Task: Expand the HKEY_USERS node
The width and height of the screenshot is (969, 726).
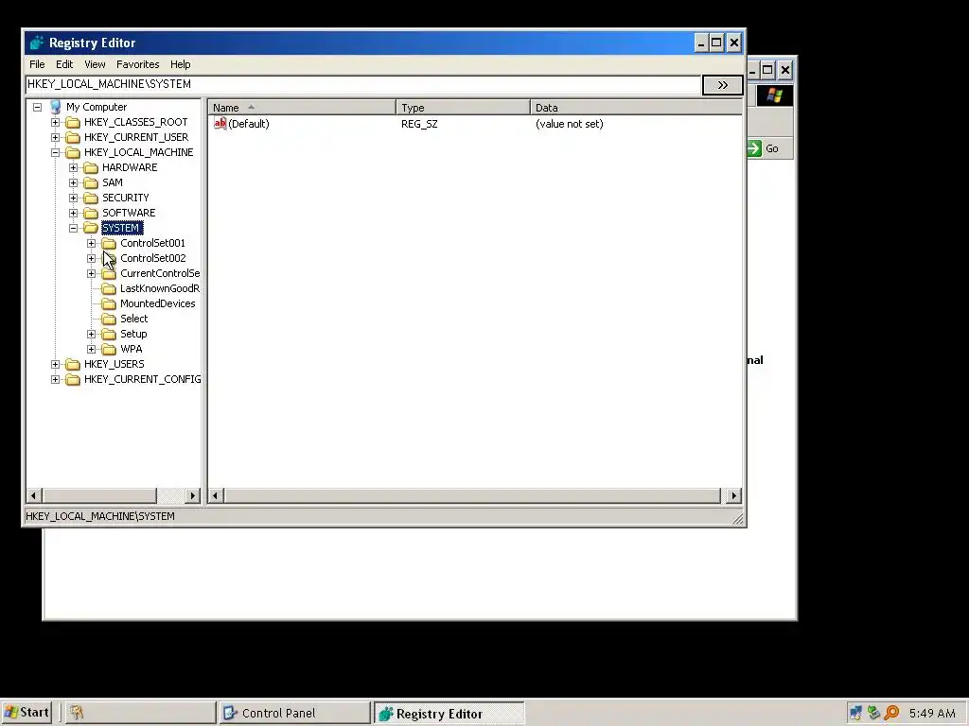Action: pyautogui.click(x=56, y=364)
